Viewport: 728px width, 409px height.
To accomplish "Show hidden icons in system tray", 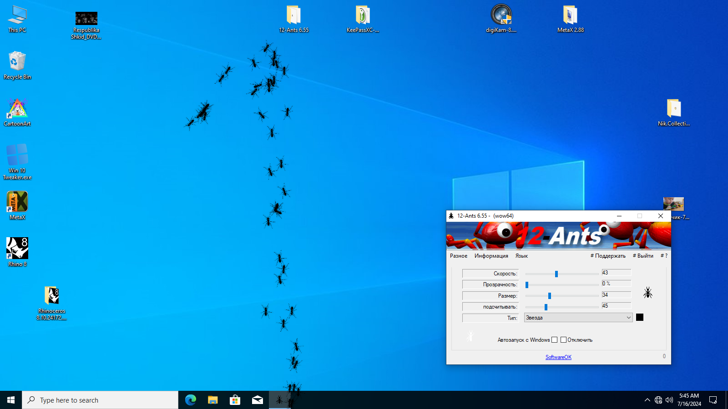I will (647, 400).
